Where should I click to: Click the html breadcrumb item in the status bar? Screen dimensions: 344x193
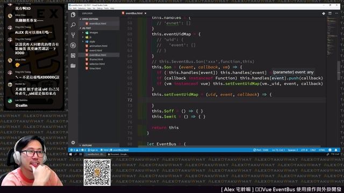click(105, 150)
